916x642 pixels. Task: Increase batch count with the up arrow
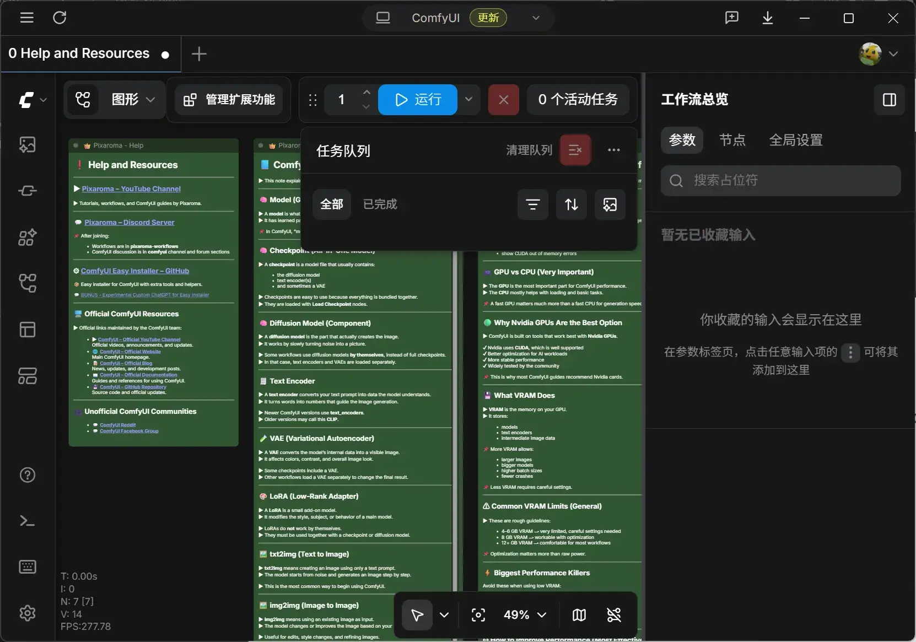point(367,92)
